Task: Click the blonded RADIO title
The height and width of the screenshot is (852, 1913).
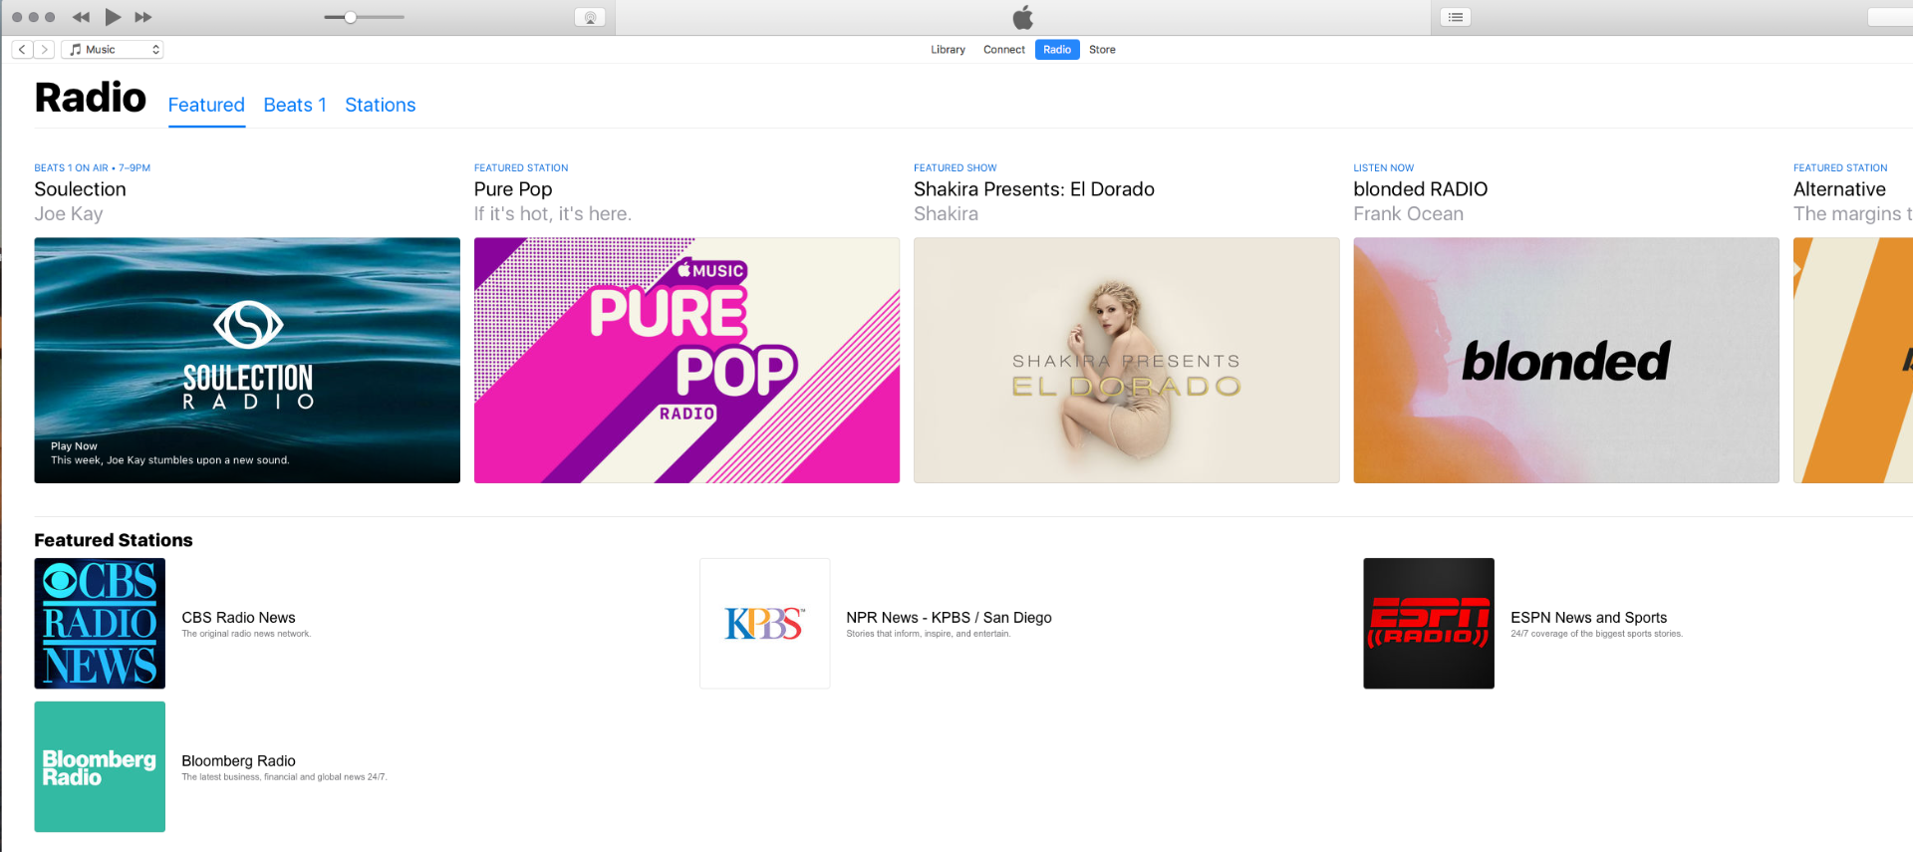Action: tap(1421, 189)
